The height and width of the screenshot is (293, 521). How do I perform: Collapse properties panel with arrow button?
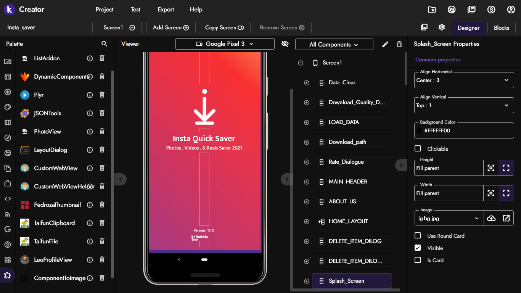tap(401, 165)
